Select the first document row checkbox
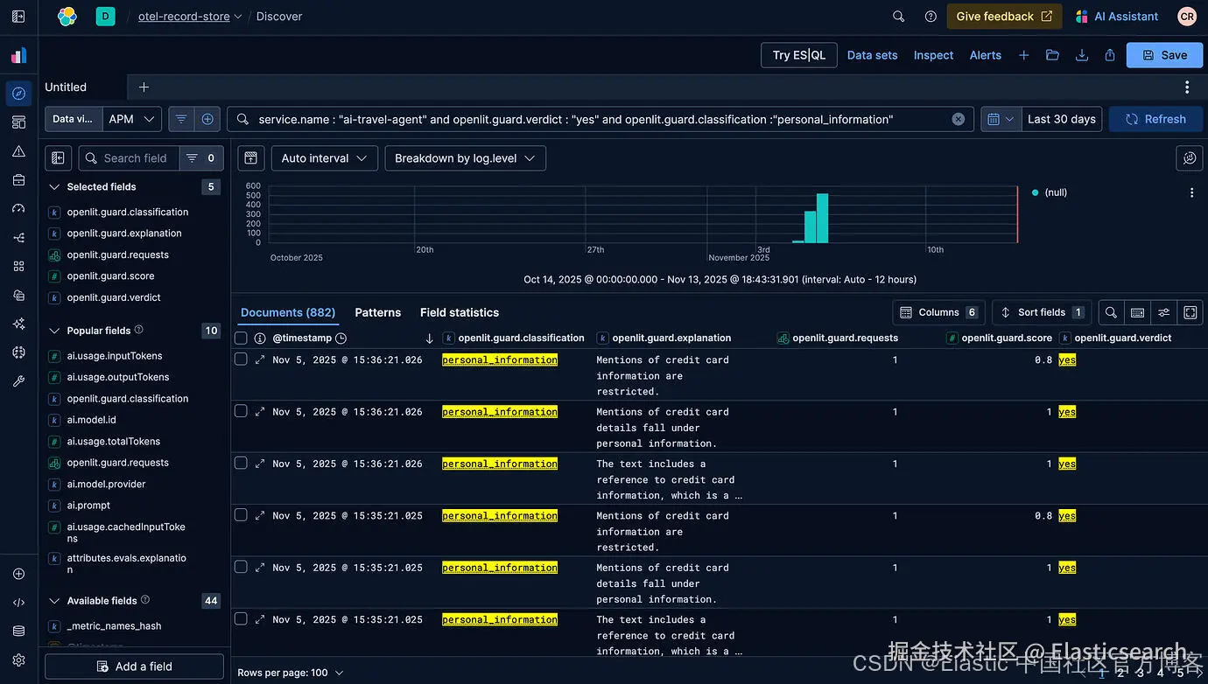The width and height of the screenshot is (1208, 684). (x=241, y=359)
